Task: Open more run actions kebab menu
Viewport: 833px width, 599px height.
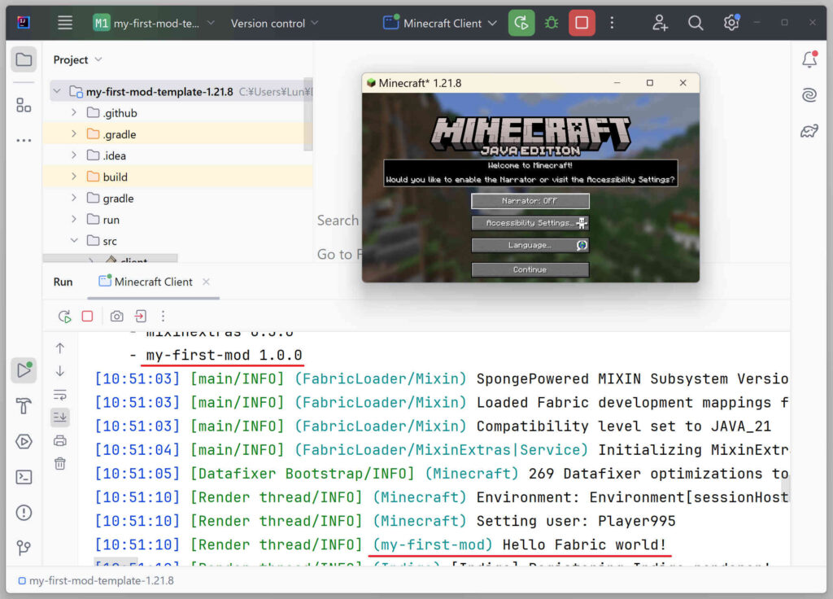Action: (x=612, y=23)
